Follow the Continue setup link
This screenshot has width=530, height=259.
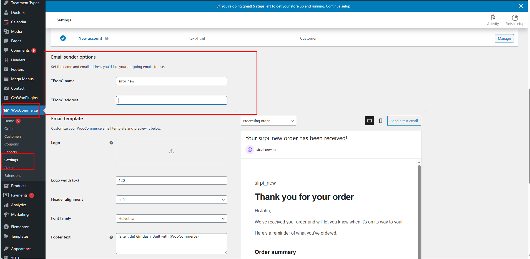[338, 6]
